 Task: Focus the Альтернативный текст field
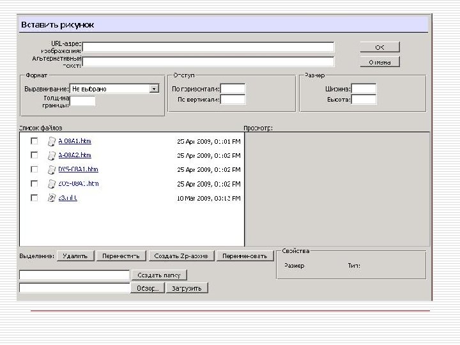pyautogui.click(x=208, y=62)
